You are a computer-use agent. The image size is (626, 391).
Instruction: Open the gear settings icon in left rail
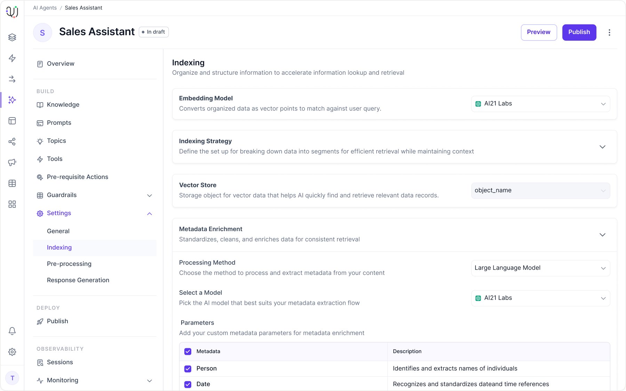(12, 352)
